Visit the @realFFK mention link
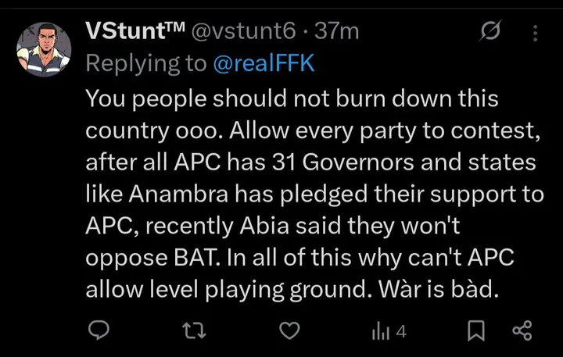Screen dimensions: 563x357 pyautogui.click(x=264, y=64)
